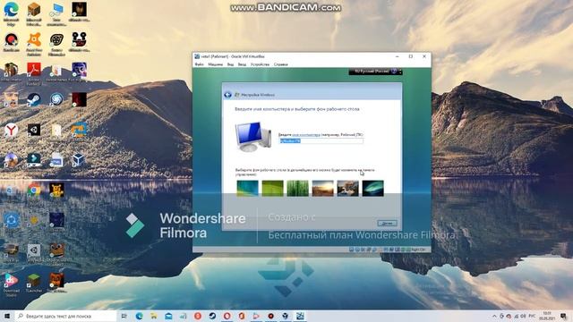Screen dimensions: 573x322
Task: Launch Avast Free Antivirus desktop shortcut
Action: click(34, 44)
